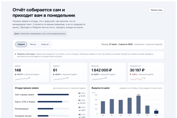Click the Холодные письма progress bar

pyautogui.click(x=53, y=116)
